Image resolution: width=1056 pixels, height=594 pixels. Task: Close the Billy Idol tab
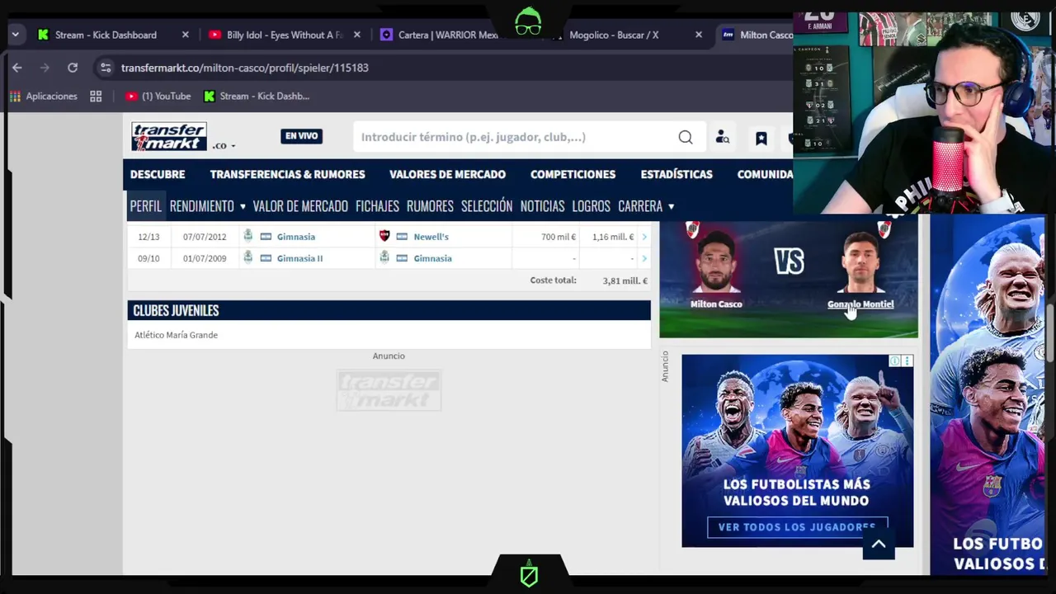pos(357,35)
